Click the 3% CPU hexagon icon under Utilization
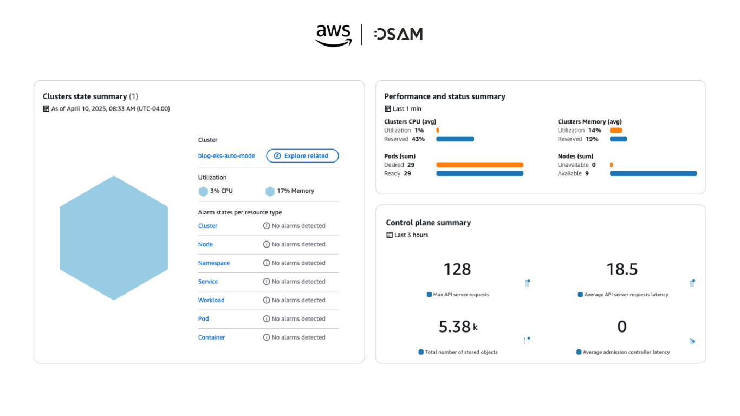Screen dimensions: 740x416 click(203, 191)
